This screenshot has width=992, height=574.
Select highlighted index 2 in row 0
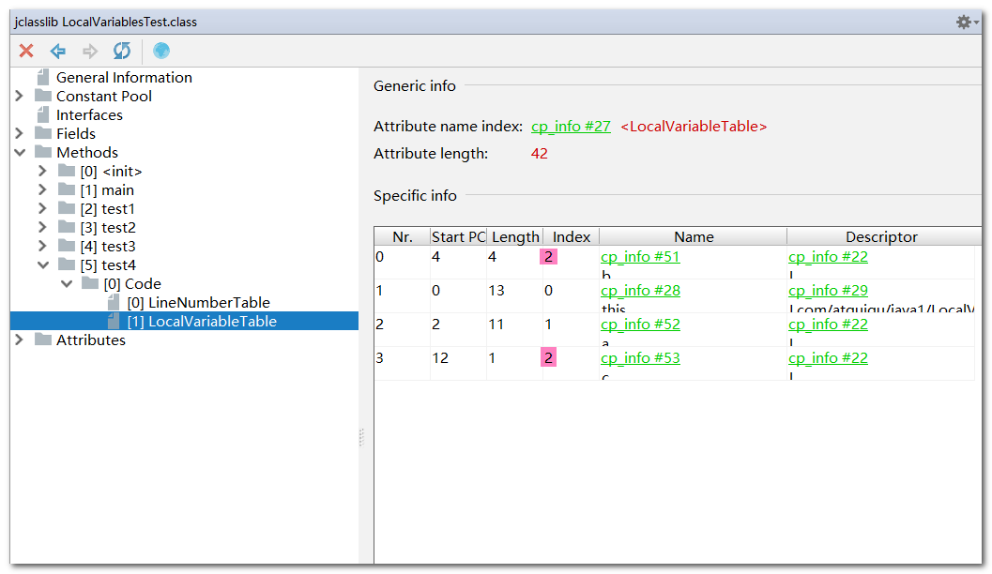pos(548,257)
